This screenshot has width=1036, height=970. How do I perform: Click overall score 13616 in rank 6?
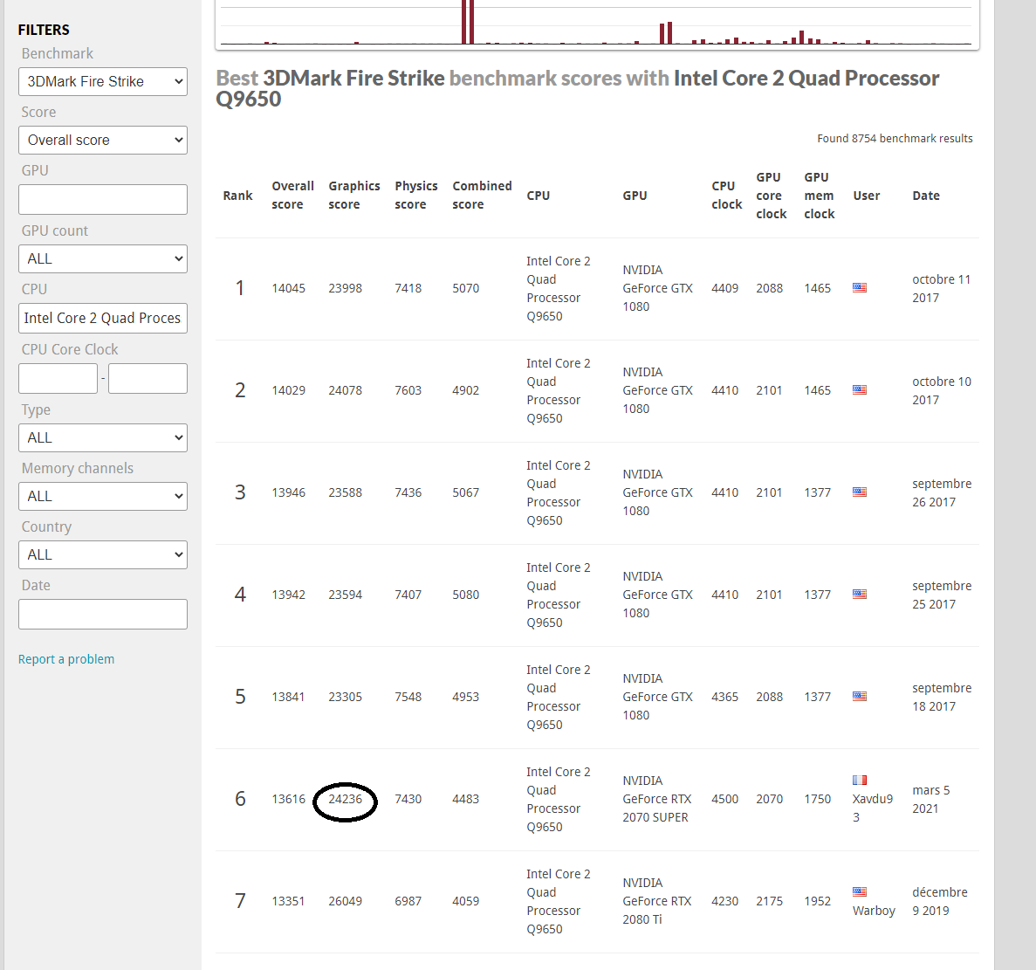[289, 799]
